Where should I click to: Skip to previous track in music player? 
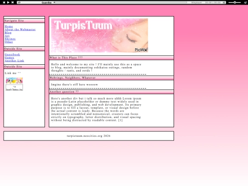point(4,2)
